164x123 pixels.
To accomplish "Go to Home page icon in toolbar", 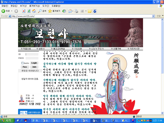I will 34,11.
